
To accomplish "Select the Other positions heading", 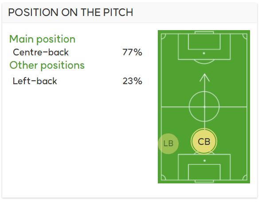I will pyautogui.click(x=47, y=65).
